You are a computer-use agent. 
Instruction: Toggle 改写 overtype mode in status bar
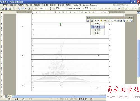click(x=76, y=99)
